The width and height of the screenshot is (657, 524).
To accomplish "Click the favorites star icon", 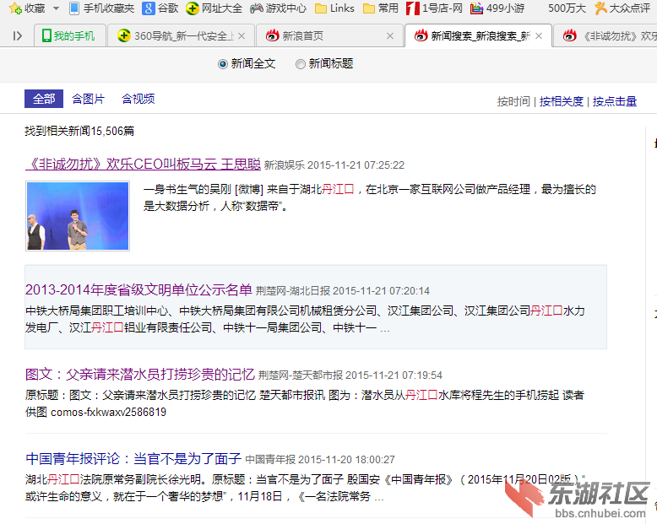I will 15,8.
